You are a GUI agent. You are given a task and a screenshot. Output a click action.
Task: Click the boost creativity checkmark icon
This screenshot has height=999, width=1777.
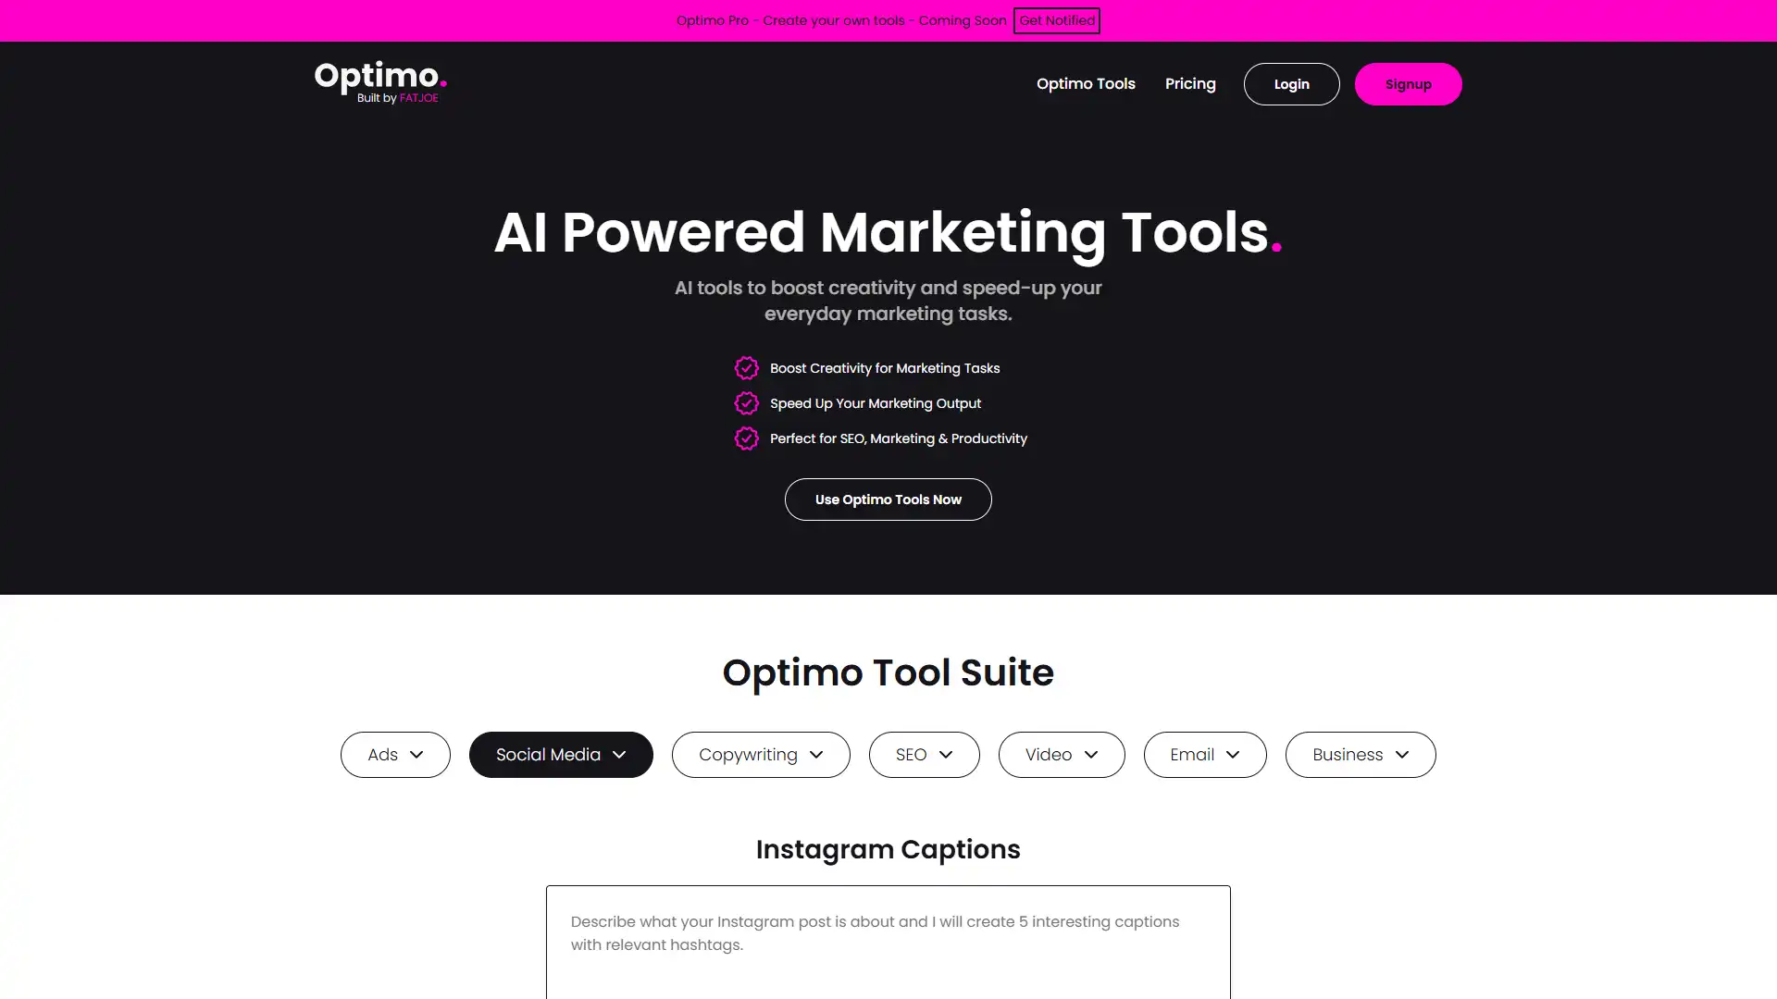[x=746, y=367]
